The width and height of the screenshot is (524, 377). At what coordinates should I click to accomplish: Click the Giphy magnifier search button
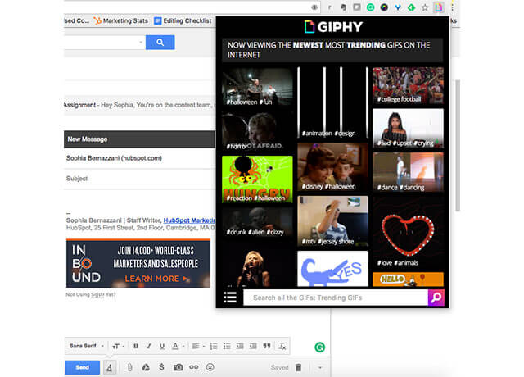(x=436, y=298)
